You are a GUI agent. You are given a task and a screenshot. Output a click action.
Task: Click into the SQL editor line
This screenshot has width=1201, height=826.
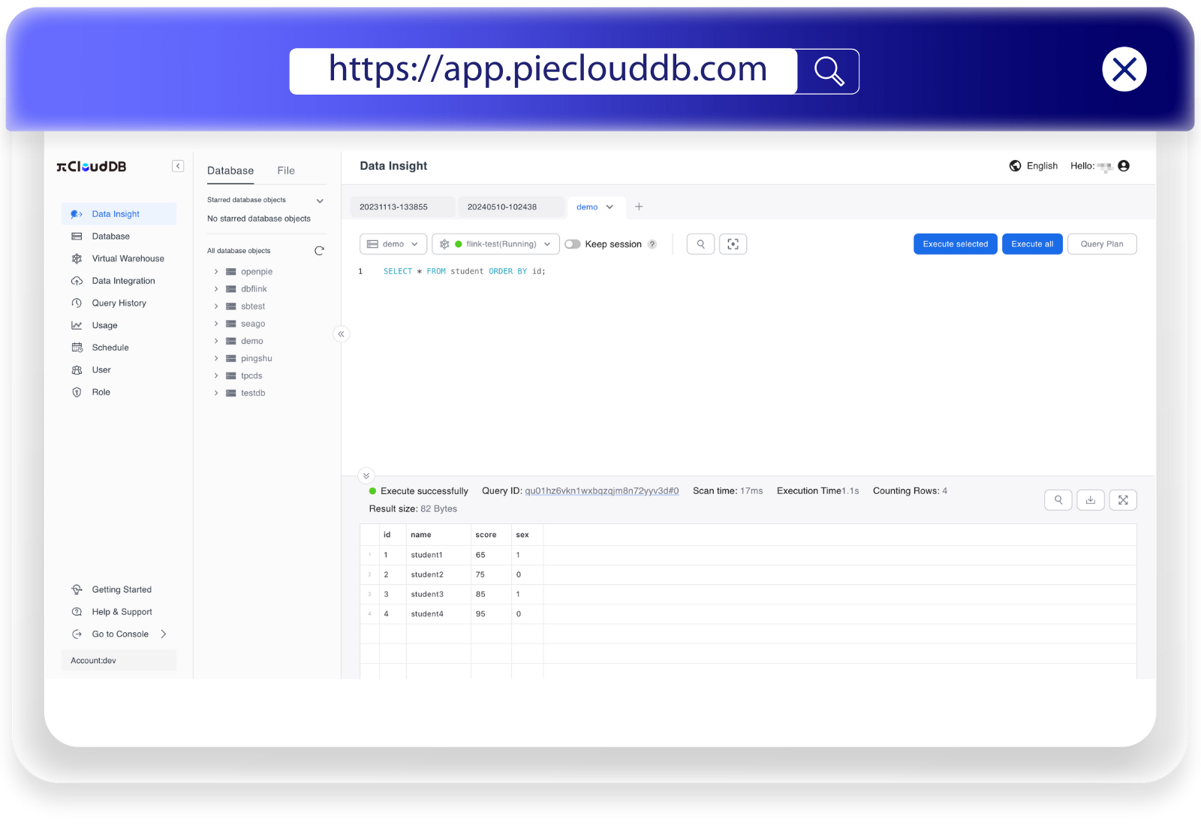click(465, 271)
